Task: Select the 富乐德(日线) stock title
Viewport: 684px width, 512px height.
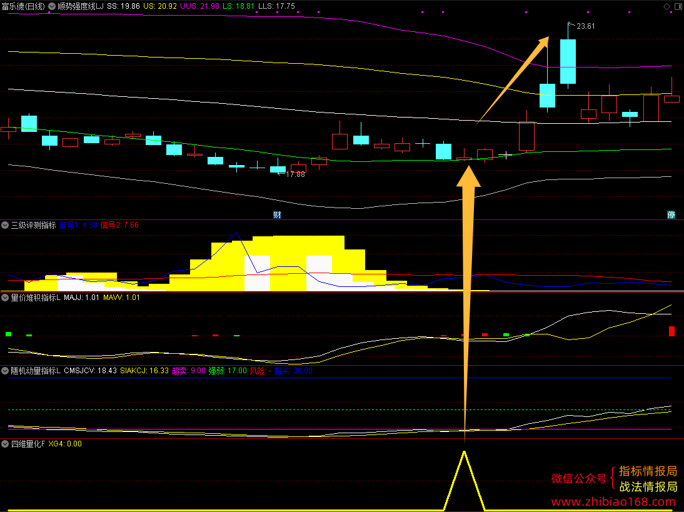Action: click(x=23, y=6)
